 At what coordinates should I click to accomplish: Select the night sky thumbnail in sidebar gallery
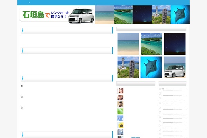175,44
